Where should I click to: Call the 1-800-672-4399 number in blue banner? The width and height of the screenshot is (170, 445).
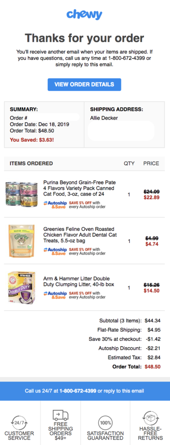(78, 391)
